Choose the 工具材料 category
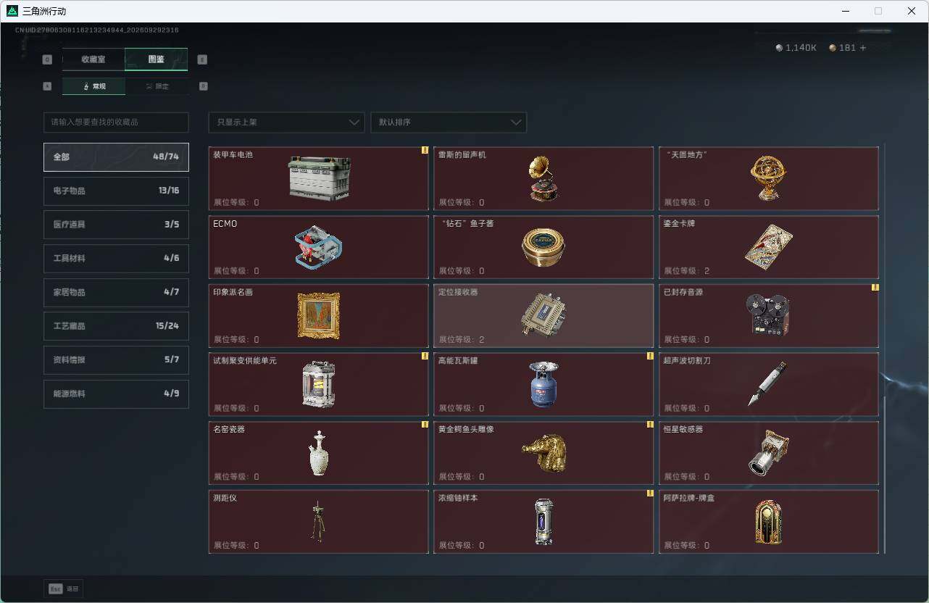929x603 pixels. pyautogui.click(x=116, y=259)
